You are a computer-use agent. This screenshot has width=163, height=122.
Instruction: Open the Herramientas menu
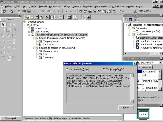click(x=101, y=6)
